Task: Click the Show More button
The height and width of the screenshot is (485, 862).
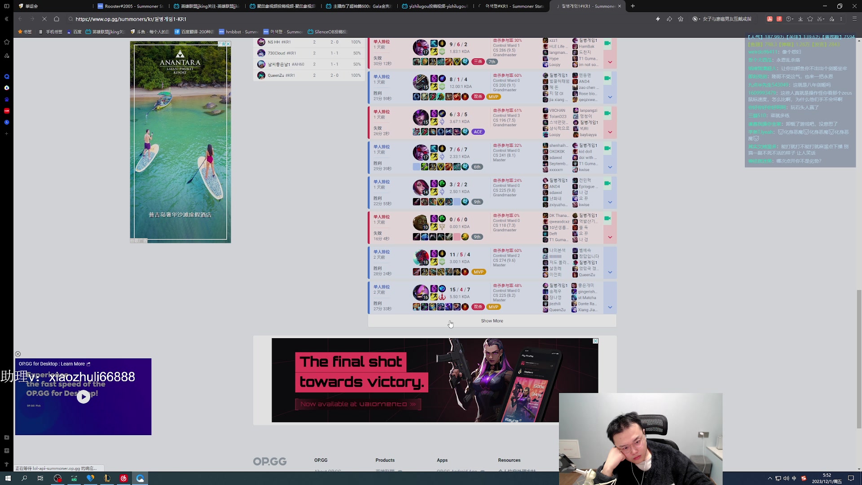Action: tap(492, 321)
